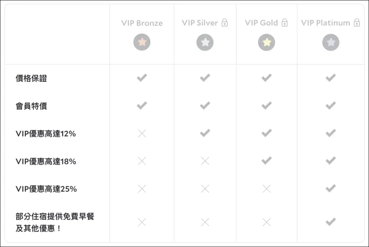Click the VIP Bronze 價格保證 checkmark
This screenshot has width=369, height=247.
coord(142,78)
